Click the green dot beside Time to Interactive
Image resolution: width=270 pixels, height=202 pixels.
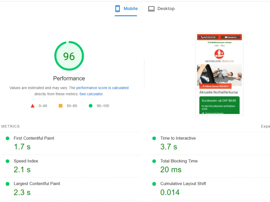pyautogui.click(x=154, y=138)
